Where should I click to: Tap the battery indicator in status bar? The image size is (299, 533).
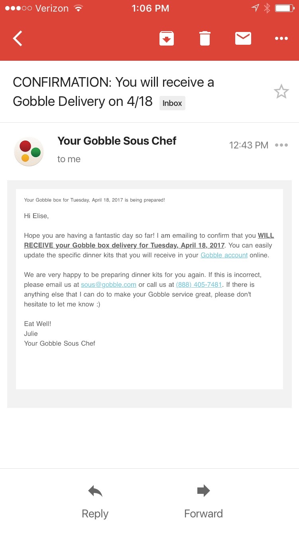point(284,8)
